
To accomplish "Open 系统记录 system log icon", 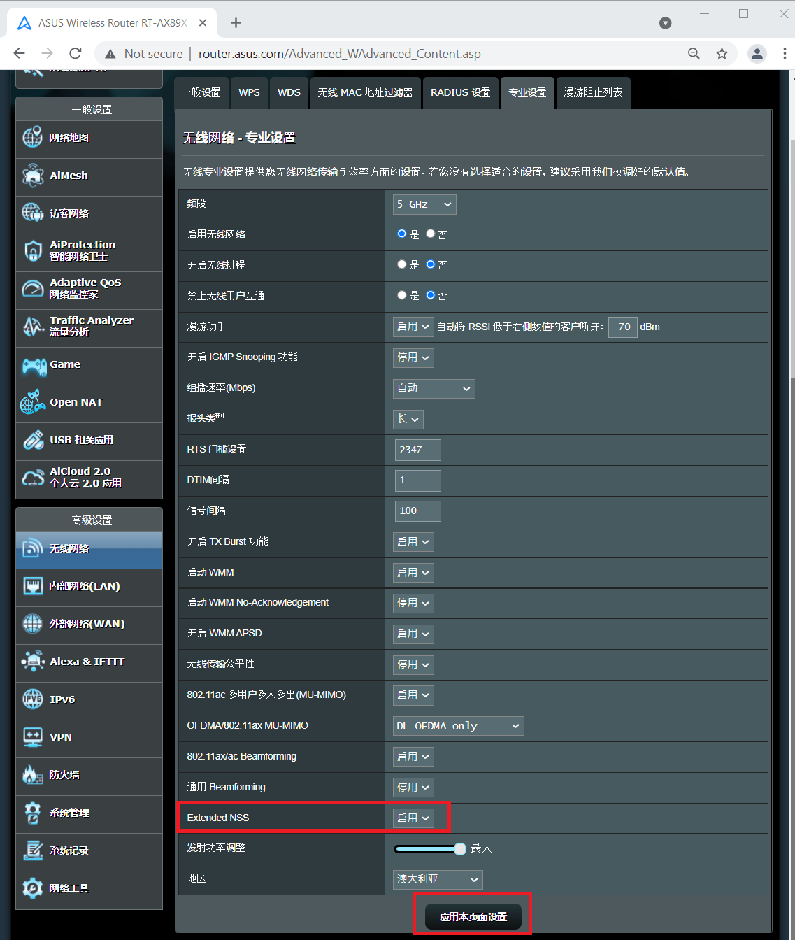I will point(32,850).
